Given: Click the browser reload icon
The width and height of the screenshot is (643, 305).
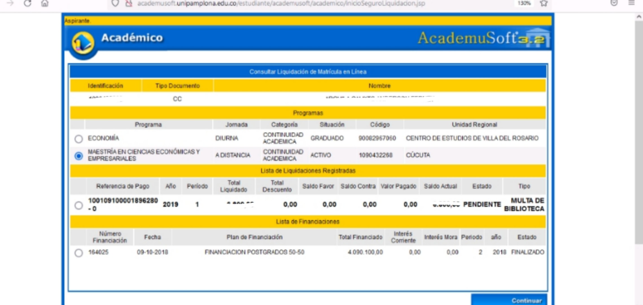Looking at the screenshot, I should (27, 3).
